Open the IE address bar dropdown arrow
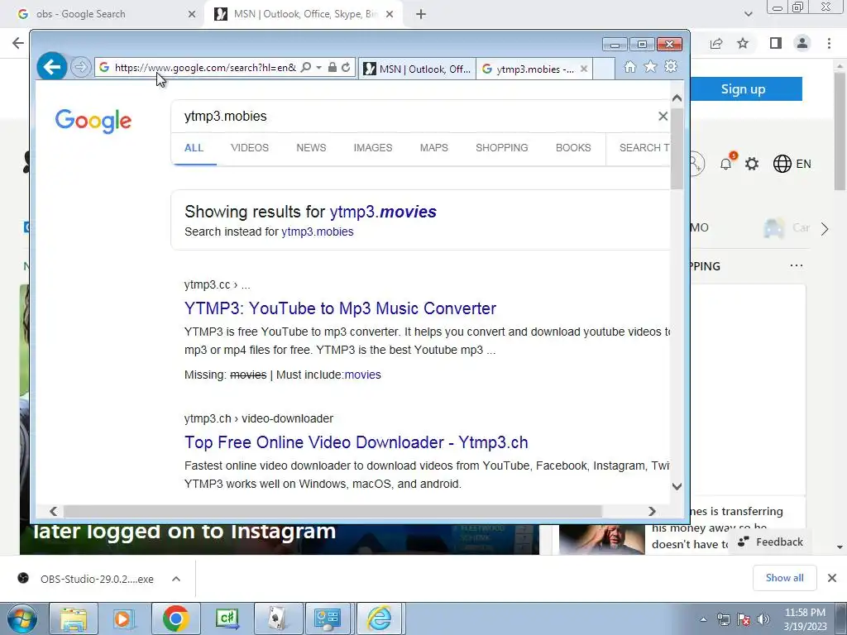The height and width of the screenshot is (635, 847). tap(318, 68)
